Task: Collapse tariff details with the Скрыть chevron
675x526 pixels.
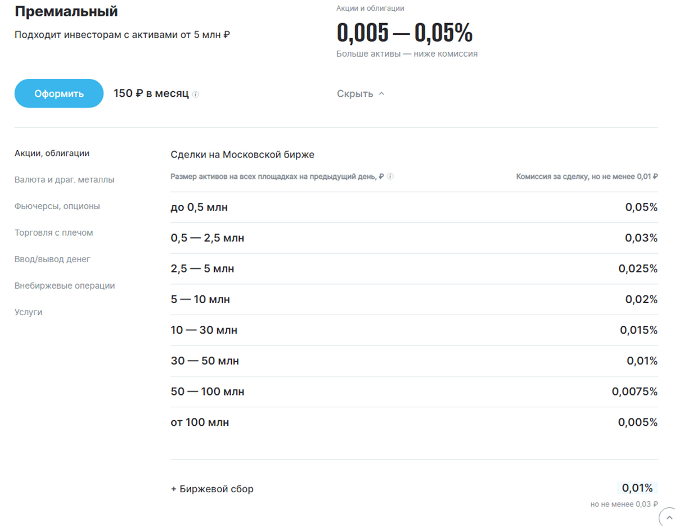Action: pos(361,94)
